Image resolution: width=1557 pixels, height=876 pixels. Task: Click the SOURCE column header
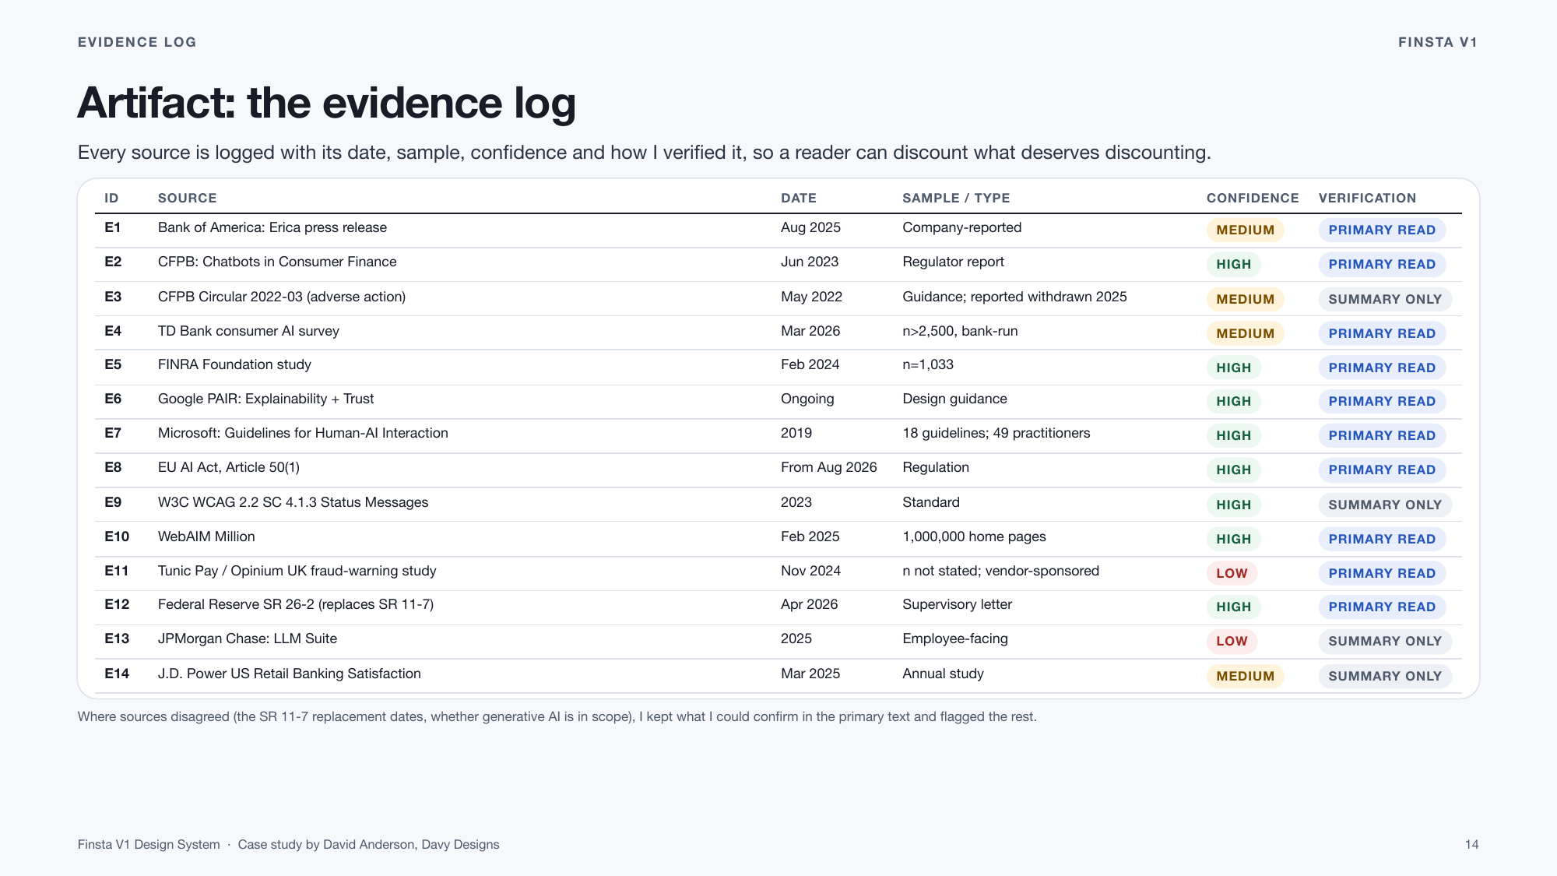pyautogui.click(x=187, y=198)
